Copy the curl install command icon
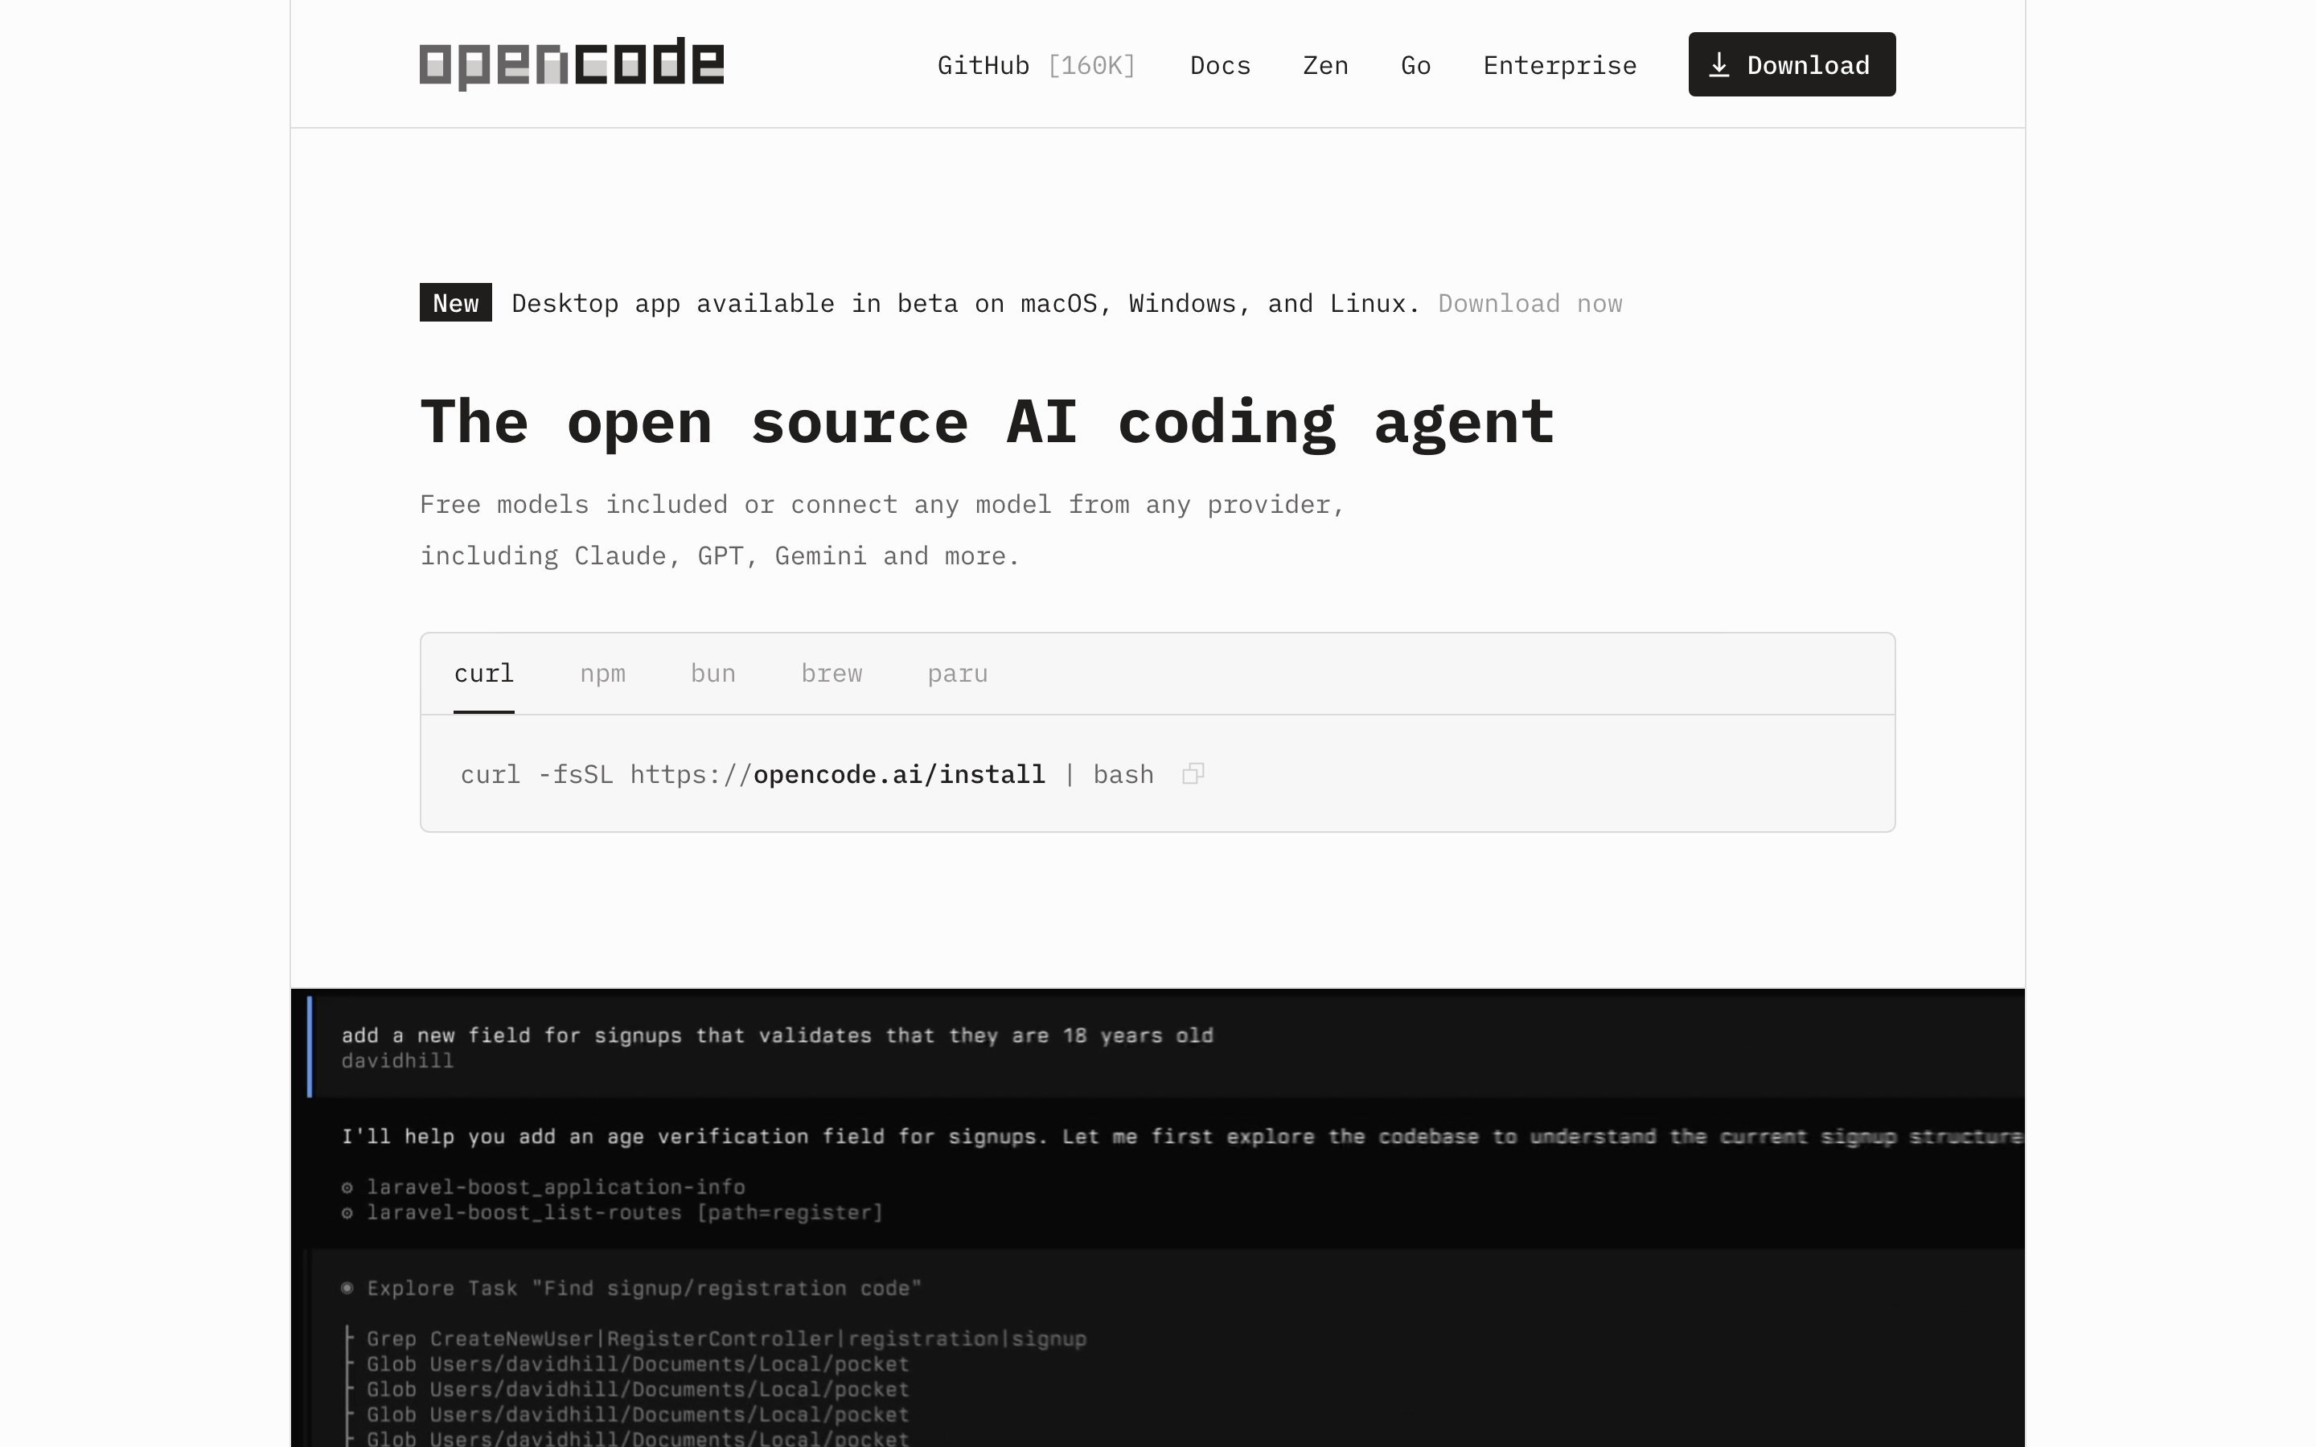The width and height of the screenshot is (2316, 1447). click(x=1193, y=774)
